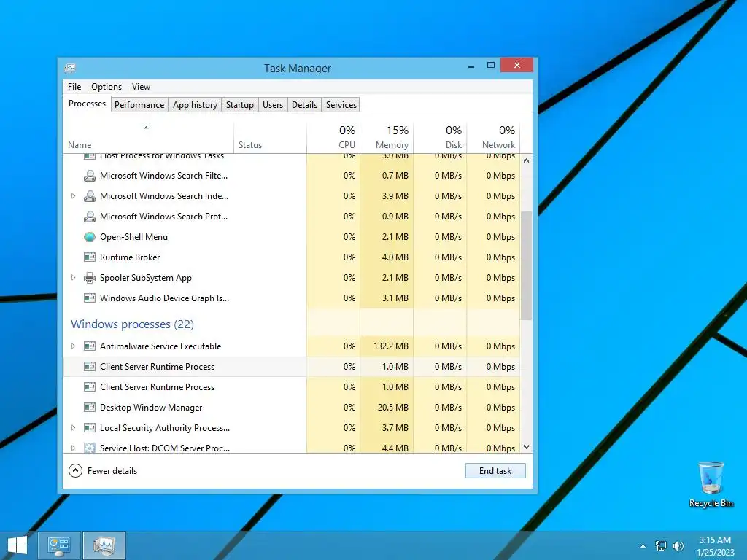Click the Windows processes (22) group heading

coord(133,324)
